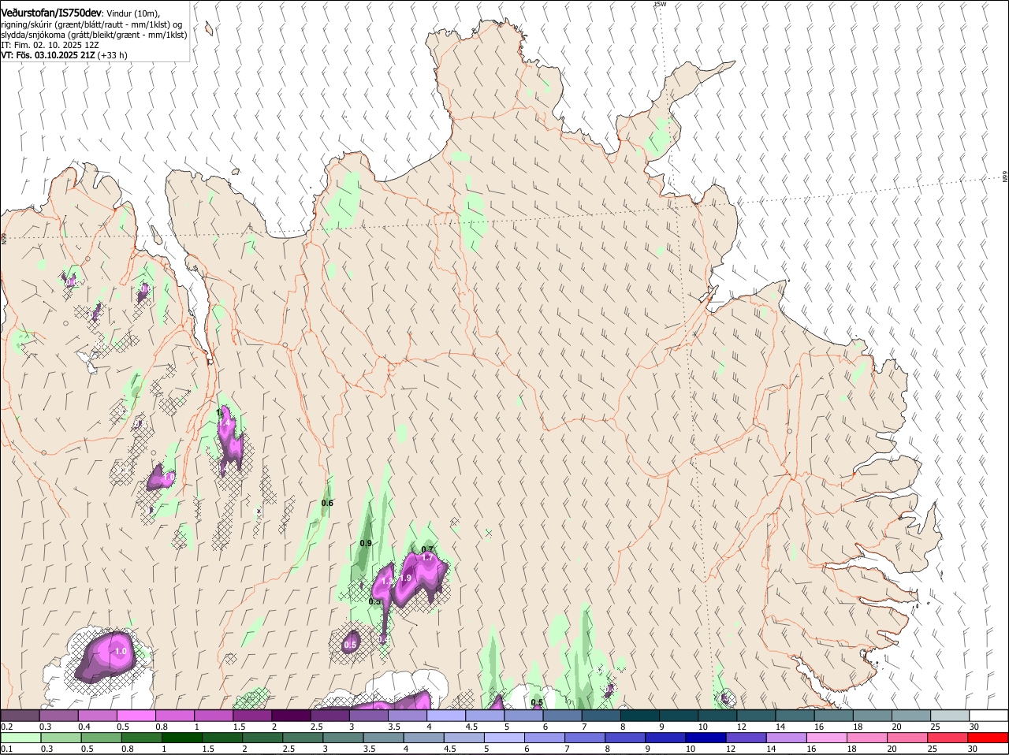Select the '14' tick label under the upper legend

pos(780,727)
